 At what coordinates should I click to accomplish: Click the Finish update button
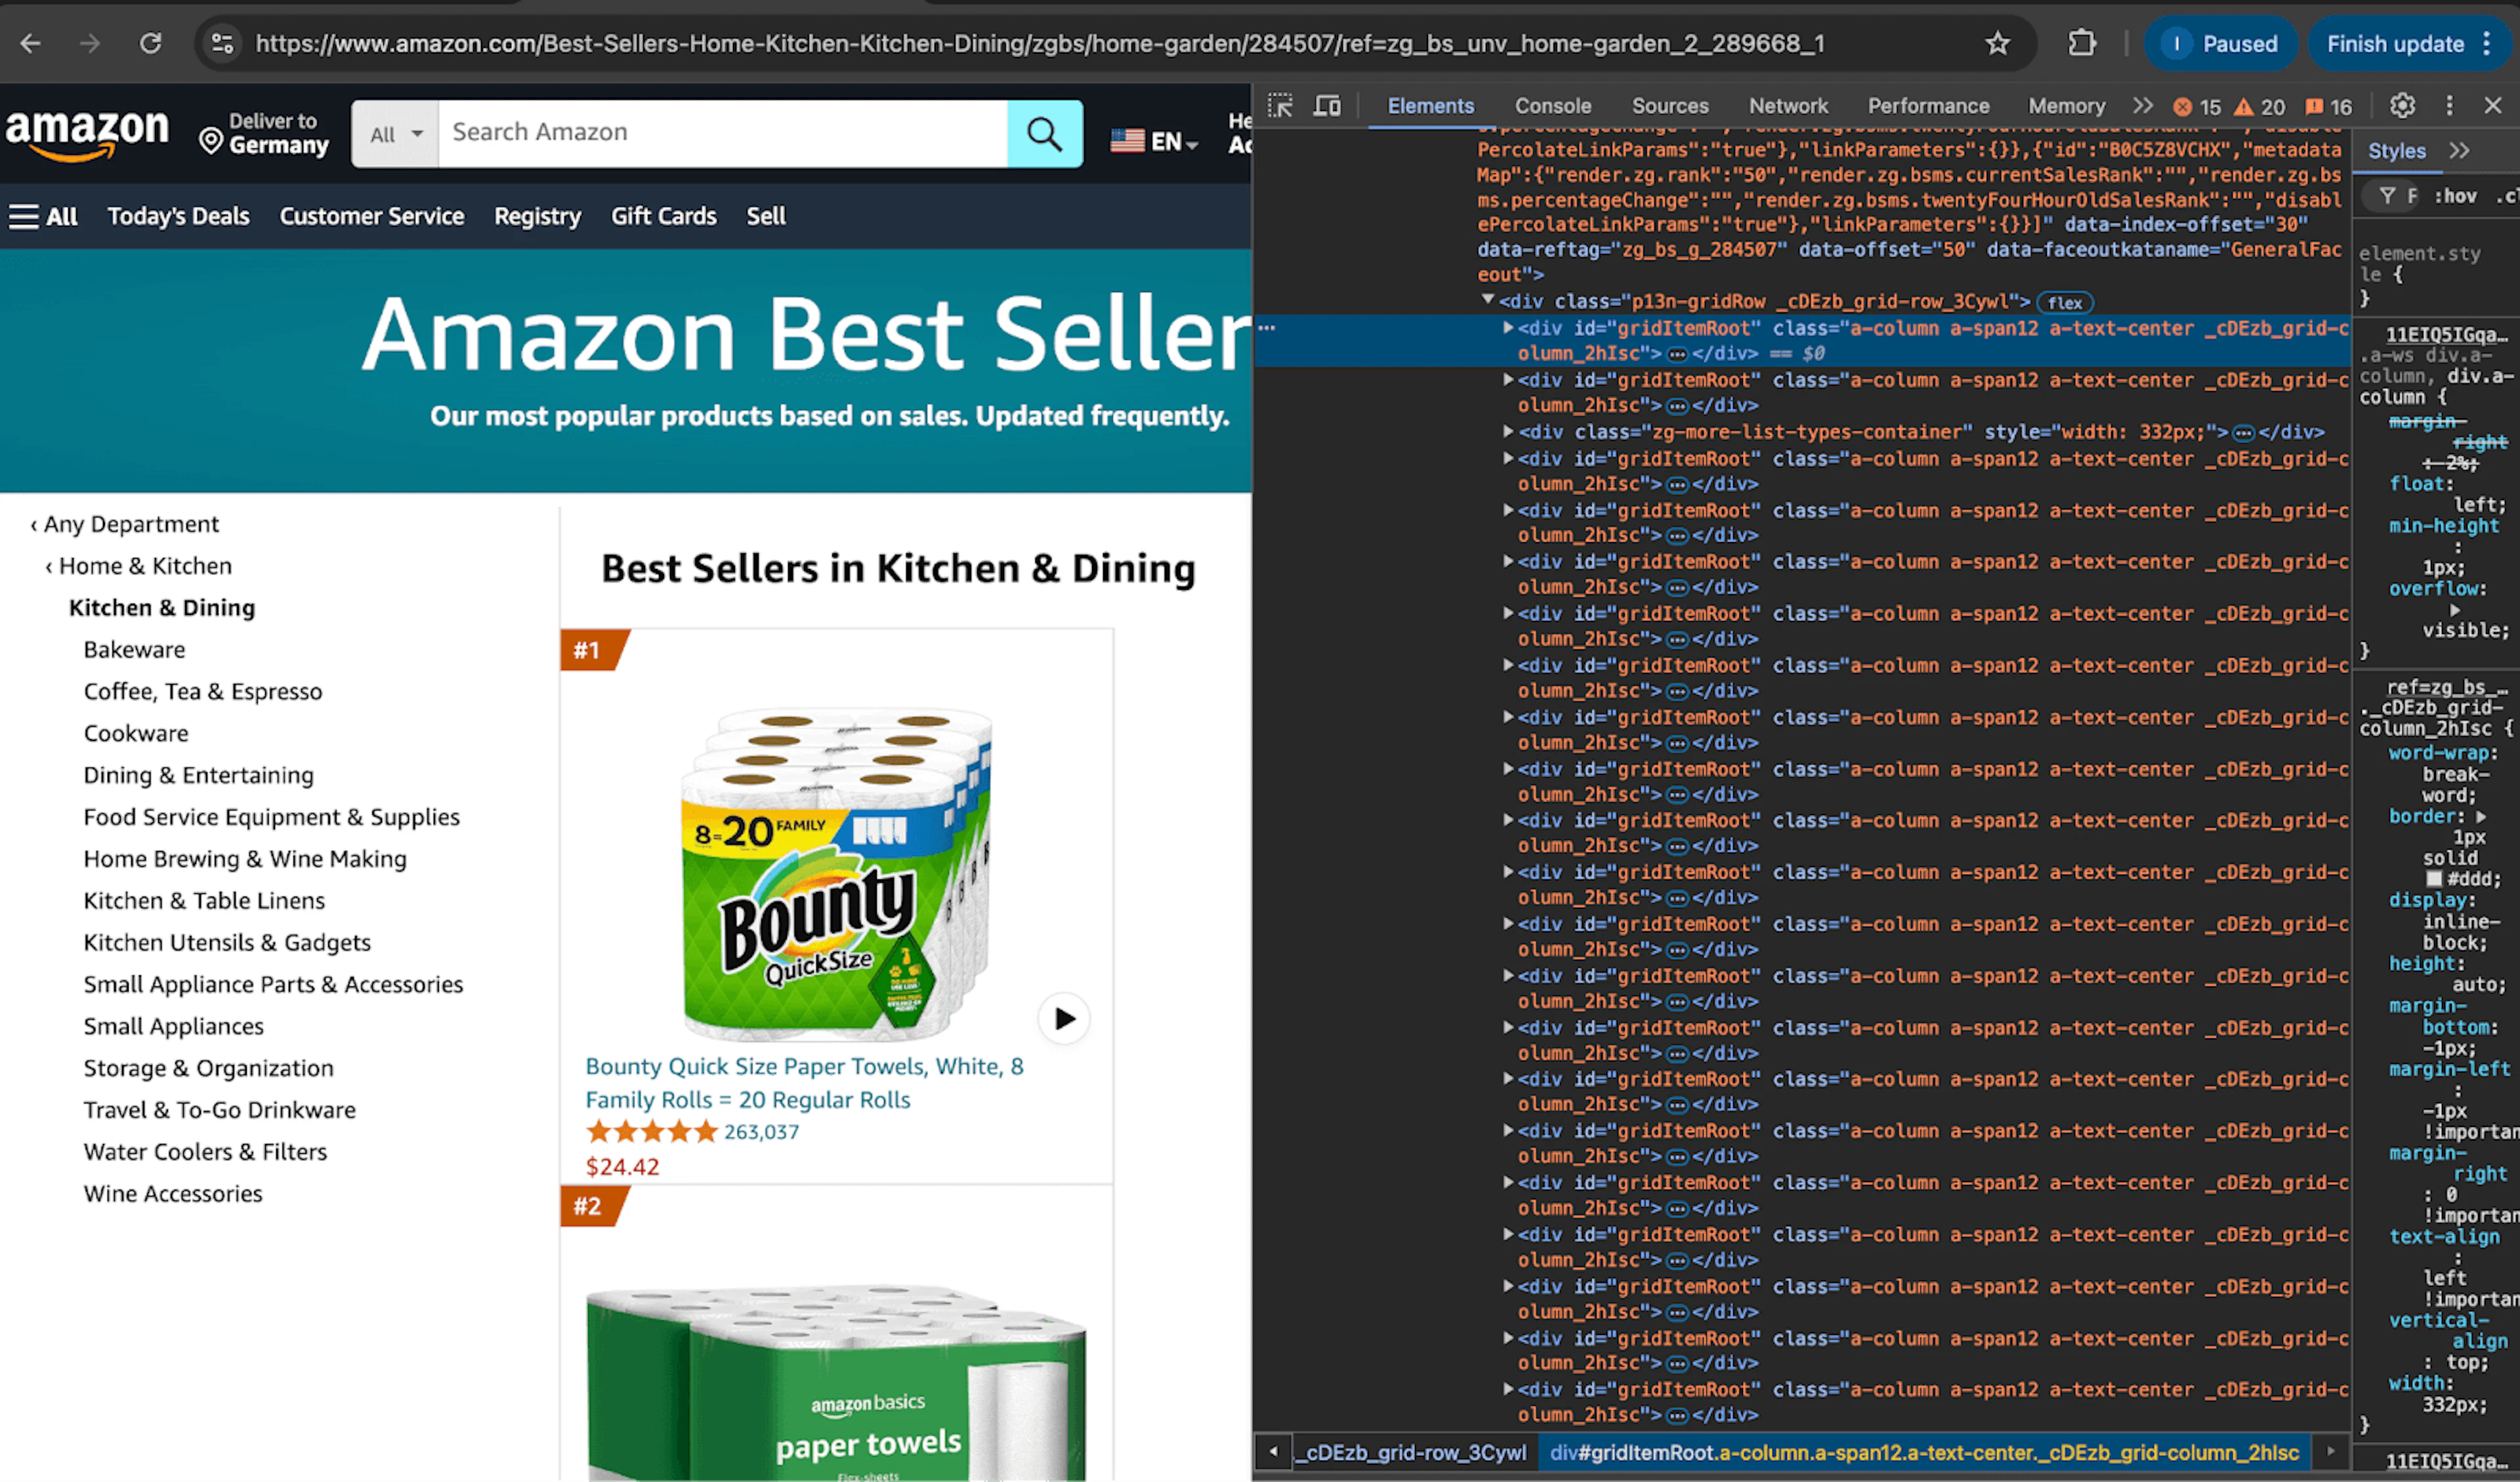(x=2395, y=44)
